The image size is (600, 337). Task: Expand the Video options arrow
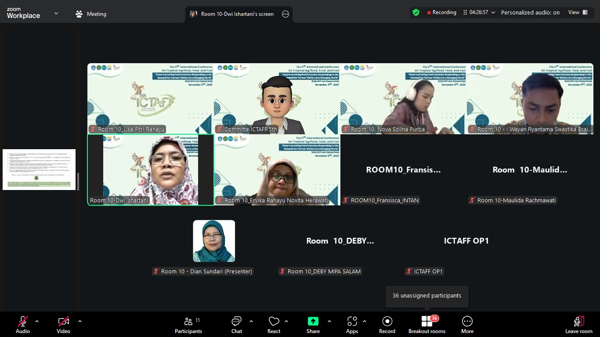pyautogui.click(x=80, y=321)
